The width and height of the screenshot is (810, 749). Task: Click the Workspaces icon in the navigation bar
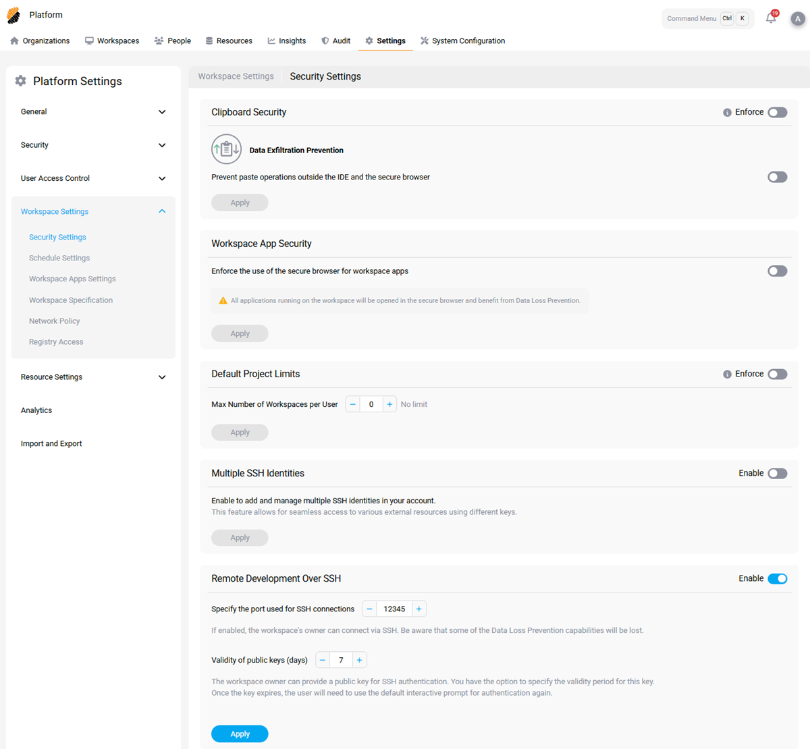88,40
